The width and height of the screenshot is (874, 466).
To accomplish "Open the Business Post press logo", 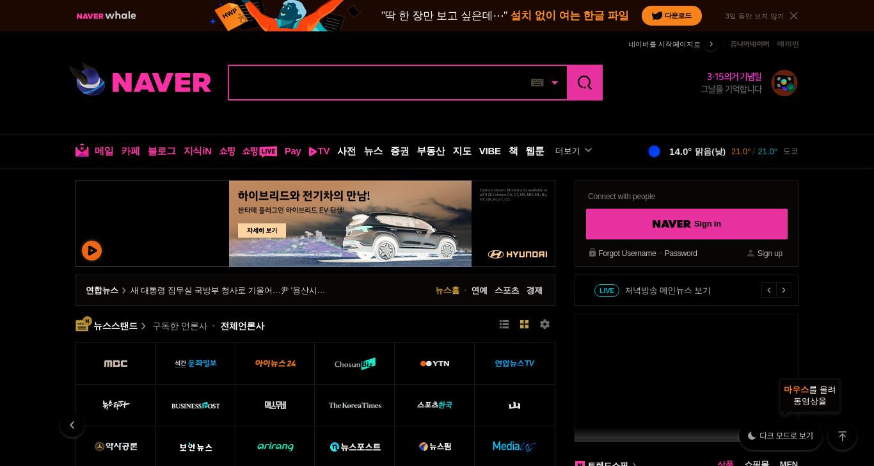I will 196,405.
